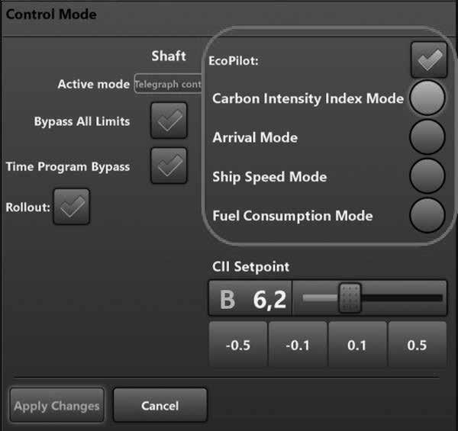Click the Active mode label
The image size is (458, 431).
(x=93, y=84)
